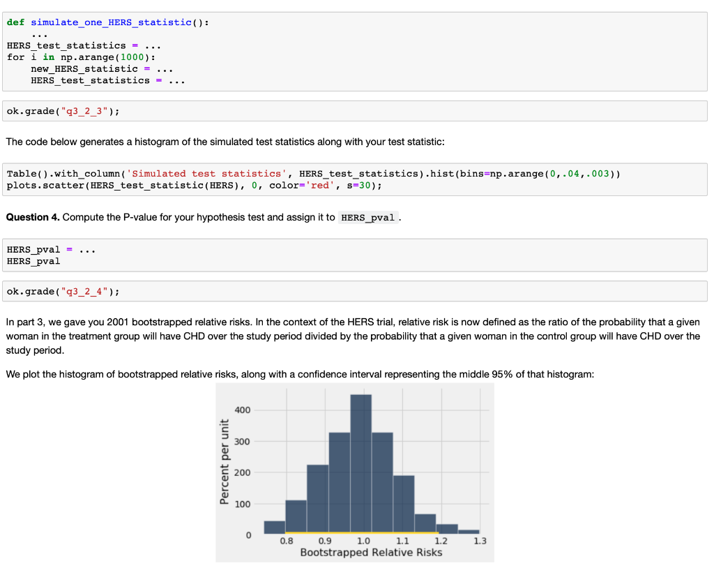Select the ok.grade q3_2_4 cell
The height and width of the screenshot is (582, 714).
click(355, 291)
